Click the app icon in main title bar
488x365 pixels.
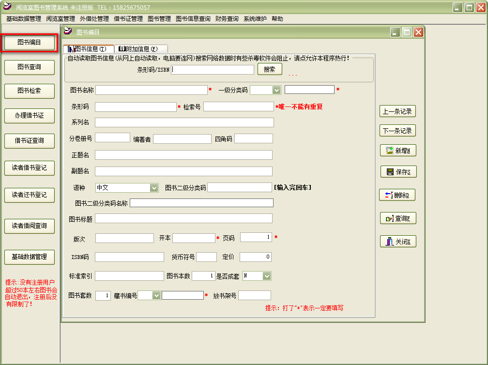(7, 6)
